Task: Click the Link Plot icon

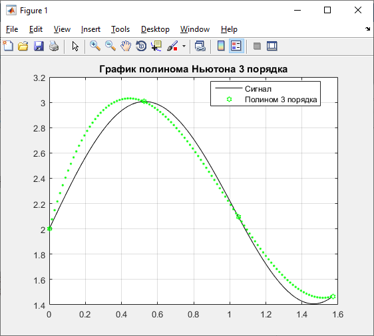Action: click(200, 46)
